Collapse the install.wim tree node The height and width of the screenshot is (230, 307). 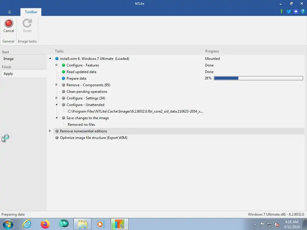coord(50,58)
